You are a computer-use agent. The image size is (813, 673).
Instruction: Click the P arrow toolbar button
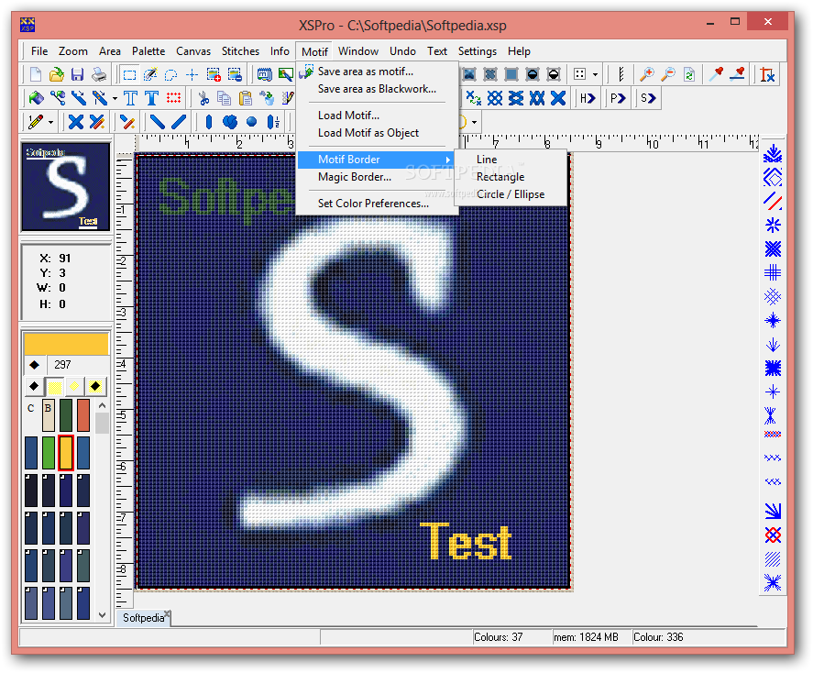coord(618,98)
